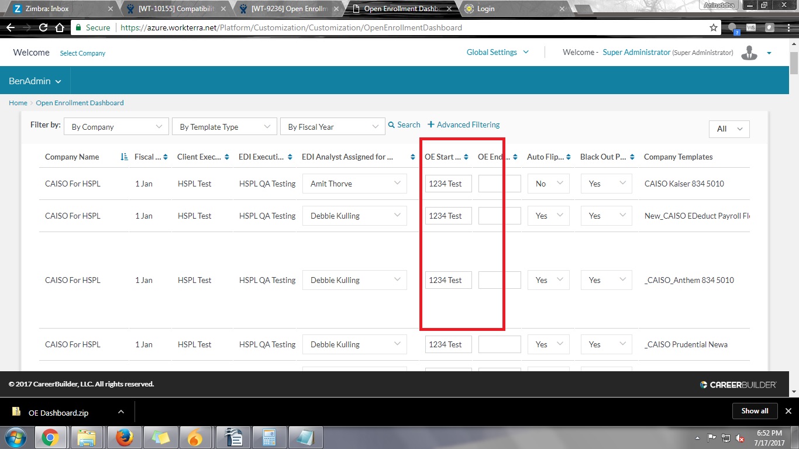Open the All records dropdown

pyautogui.click(x=729, y=129)
